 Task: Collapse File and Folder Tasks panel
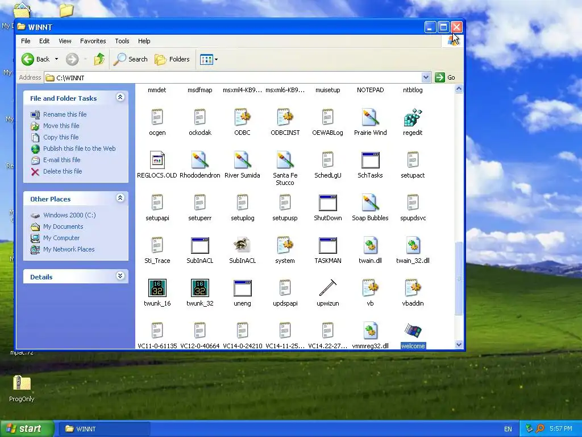[120, 97]
